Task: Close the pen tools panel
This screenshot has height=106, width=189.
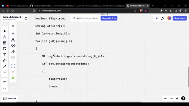Action: pyautogui.click(x=13, y=26)
